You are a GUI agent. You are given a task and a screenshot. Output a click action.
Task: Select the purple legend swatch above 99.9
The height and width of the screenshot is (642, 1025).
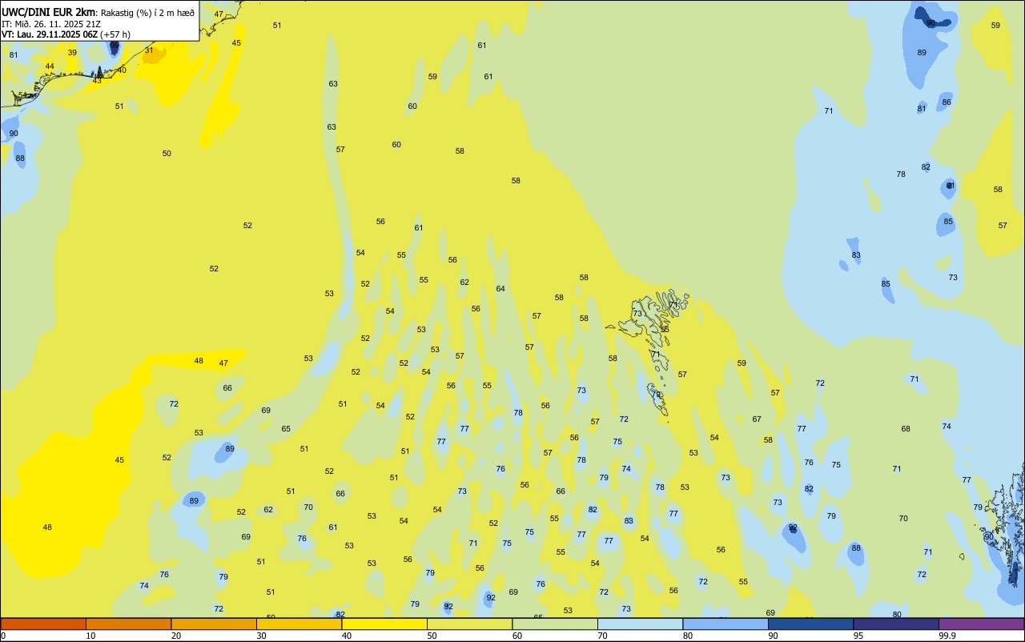coord(981,624)
